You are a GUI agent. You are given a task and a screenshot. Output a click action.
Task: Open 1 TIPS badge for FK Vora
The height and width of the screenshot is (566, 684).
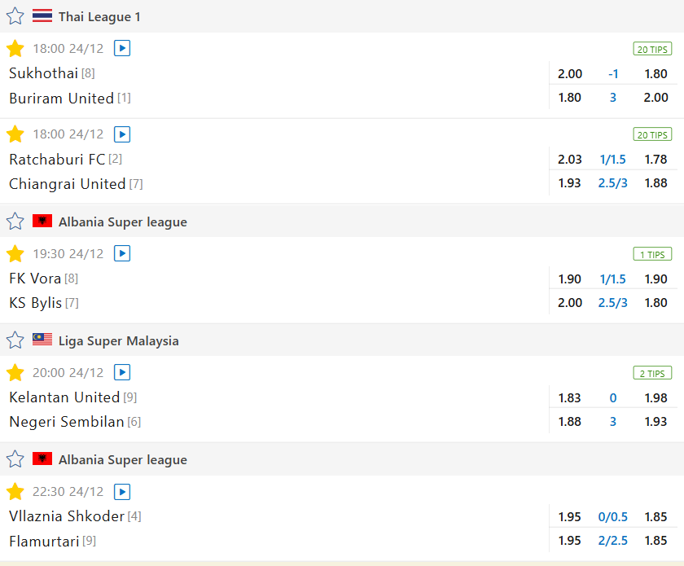pyautogui.click(x=652, y=254)
